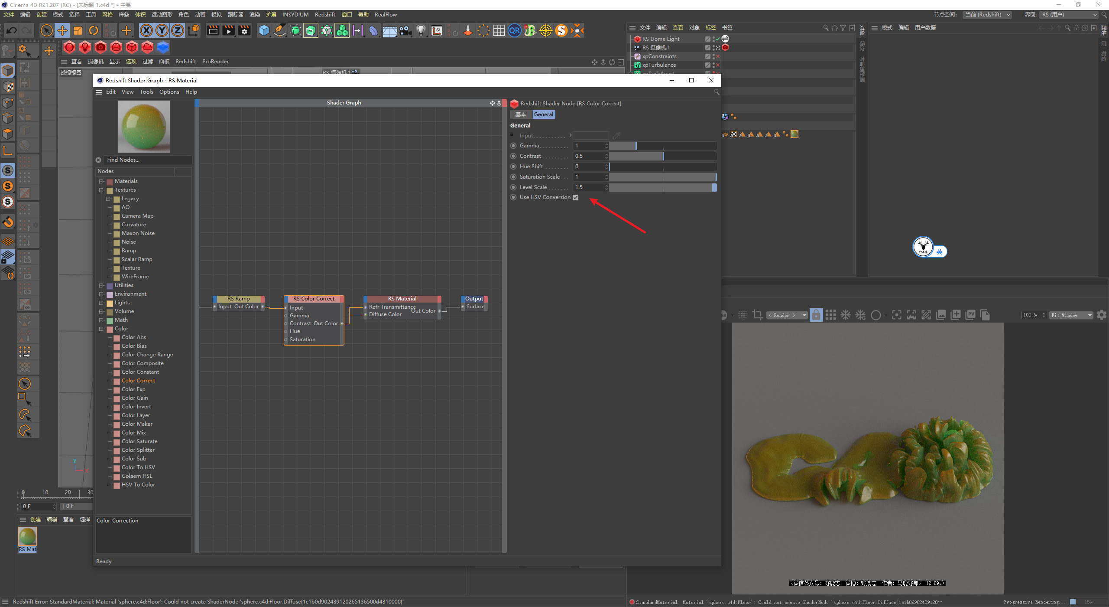
Task: Click the Redshift dome light shelf icon
Action: [x=116, y=47]
